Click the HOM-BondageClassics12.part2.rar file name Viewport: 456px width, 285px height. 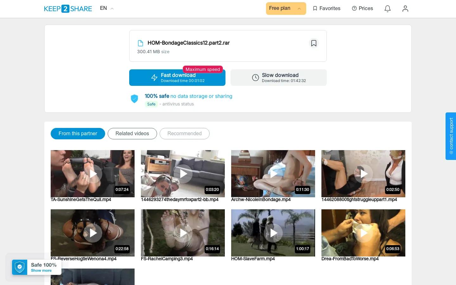click(x=188, y=43)
